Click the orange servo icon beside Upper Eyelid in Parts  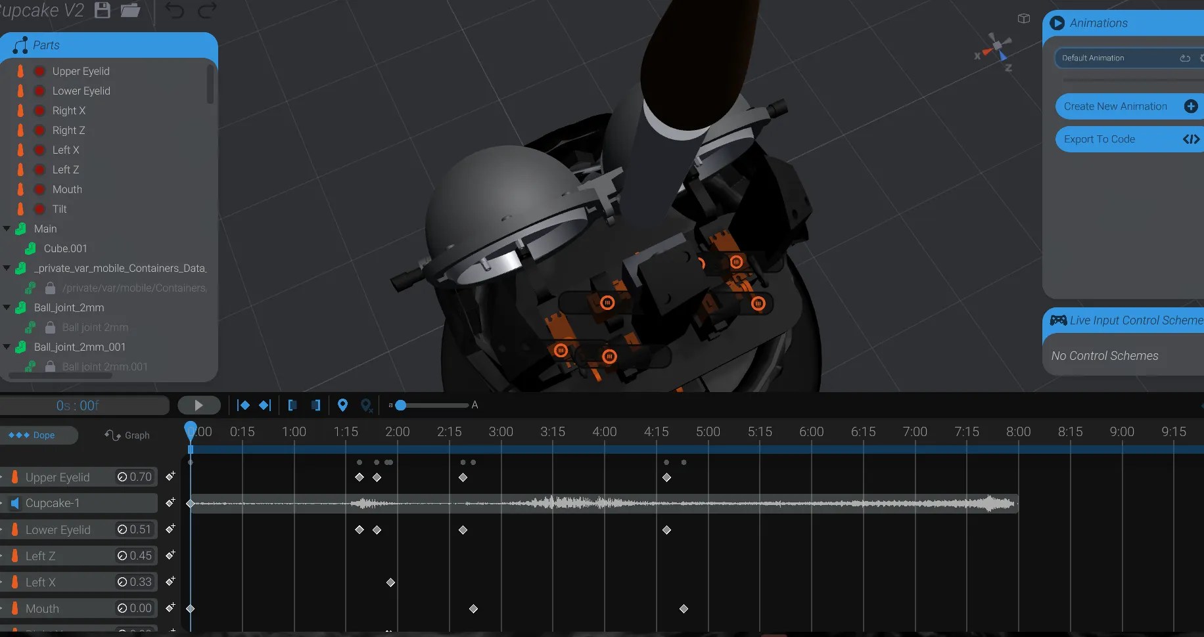pos(20,71)
